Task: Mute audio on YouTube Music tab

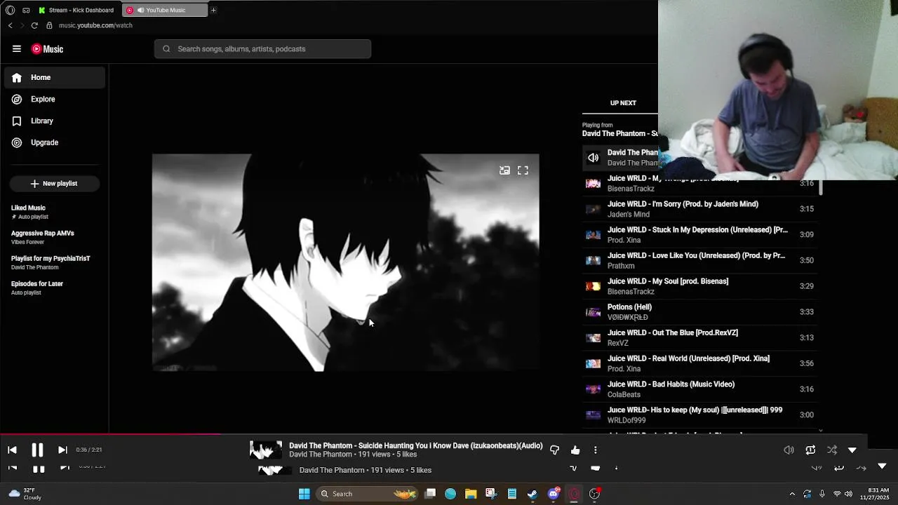Action: point(140,10)
